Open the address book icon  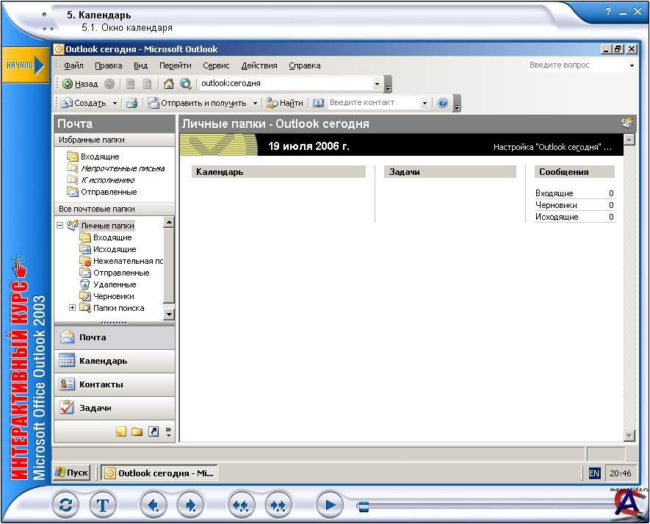point(318,103)
